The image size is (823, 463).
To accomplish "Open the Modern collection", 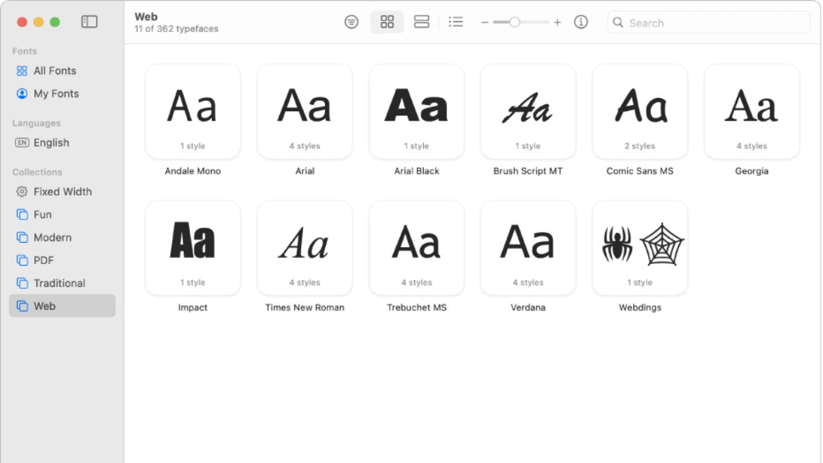I will click(62, 237).
